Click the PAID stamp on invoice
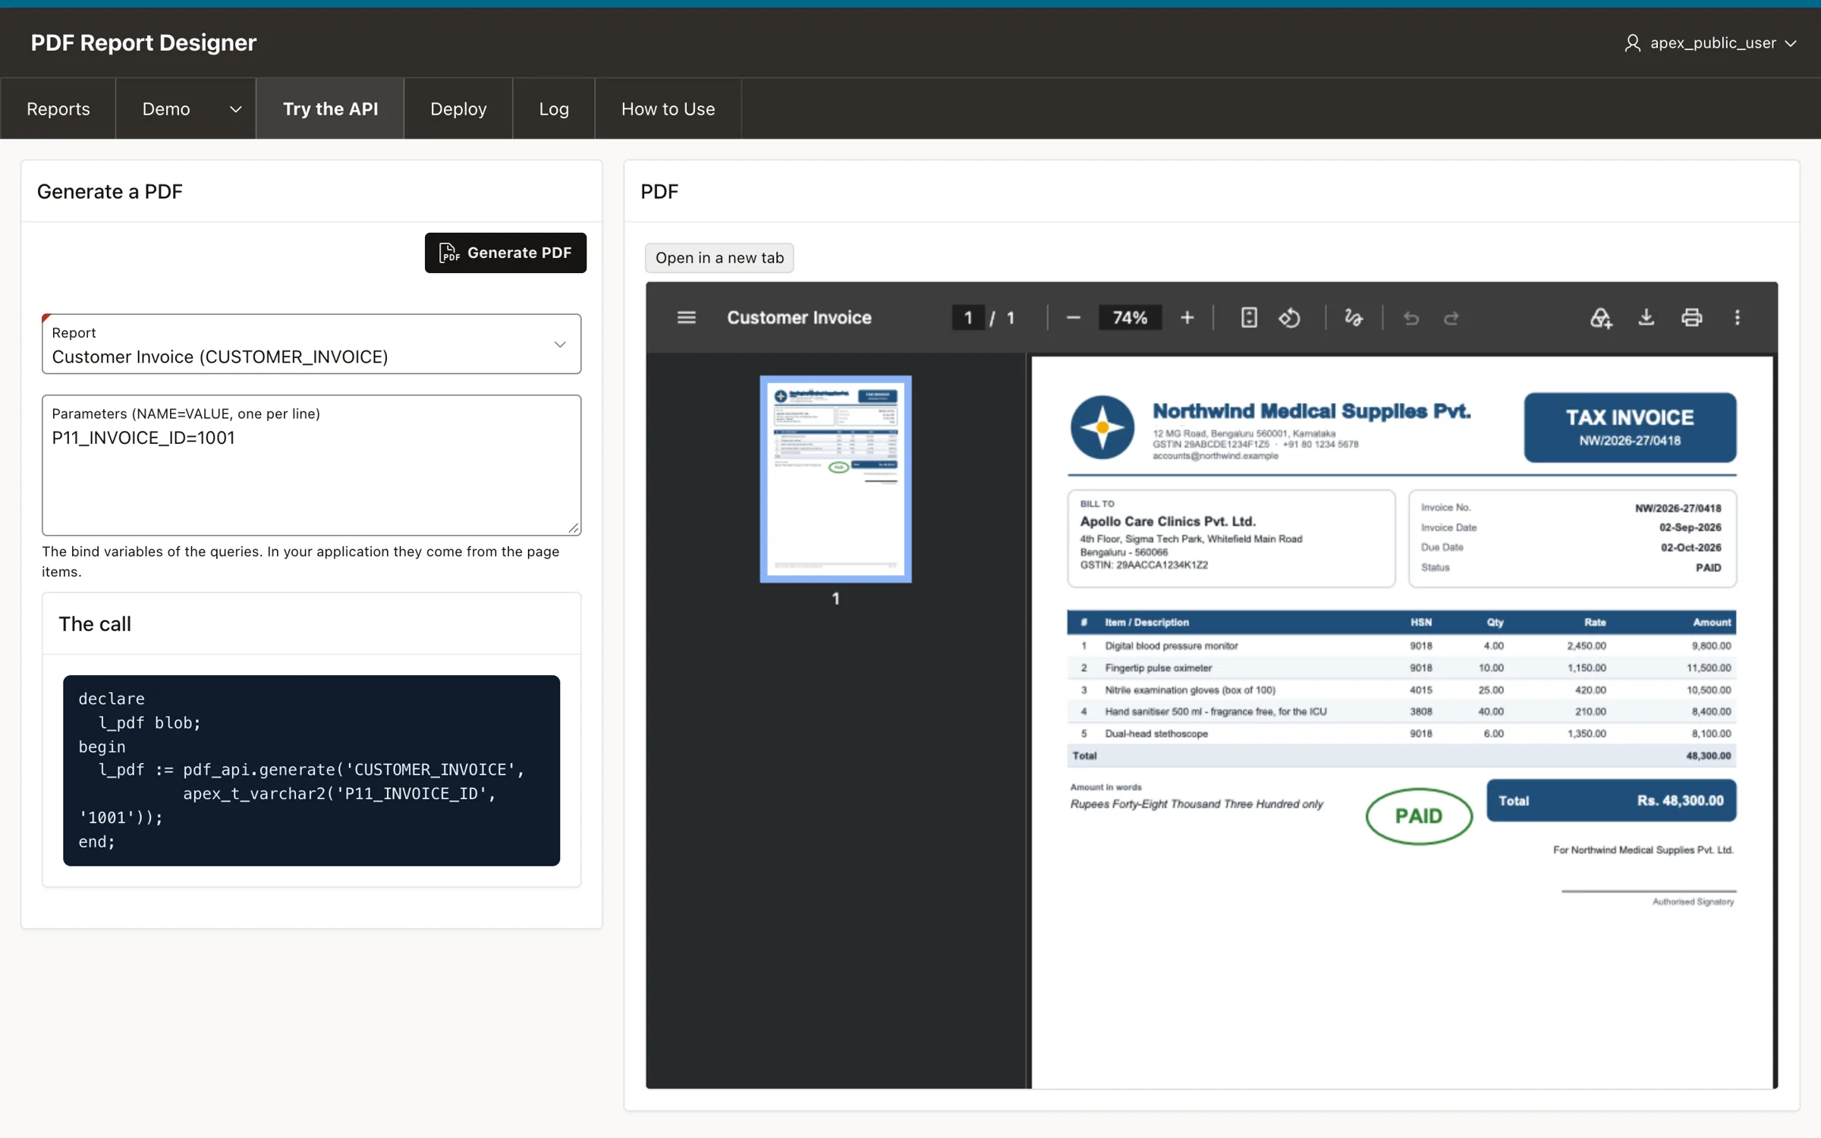 click(1419, 816)
